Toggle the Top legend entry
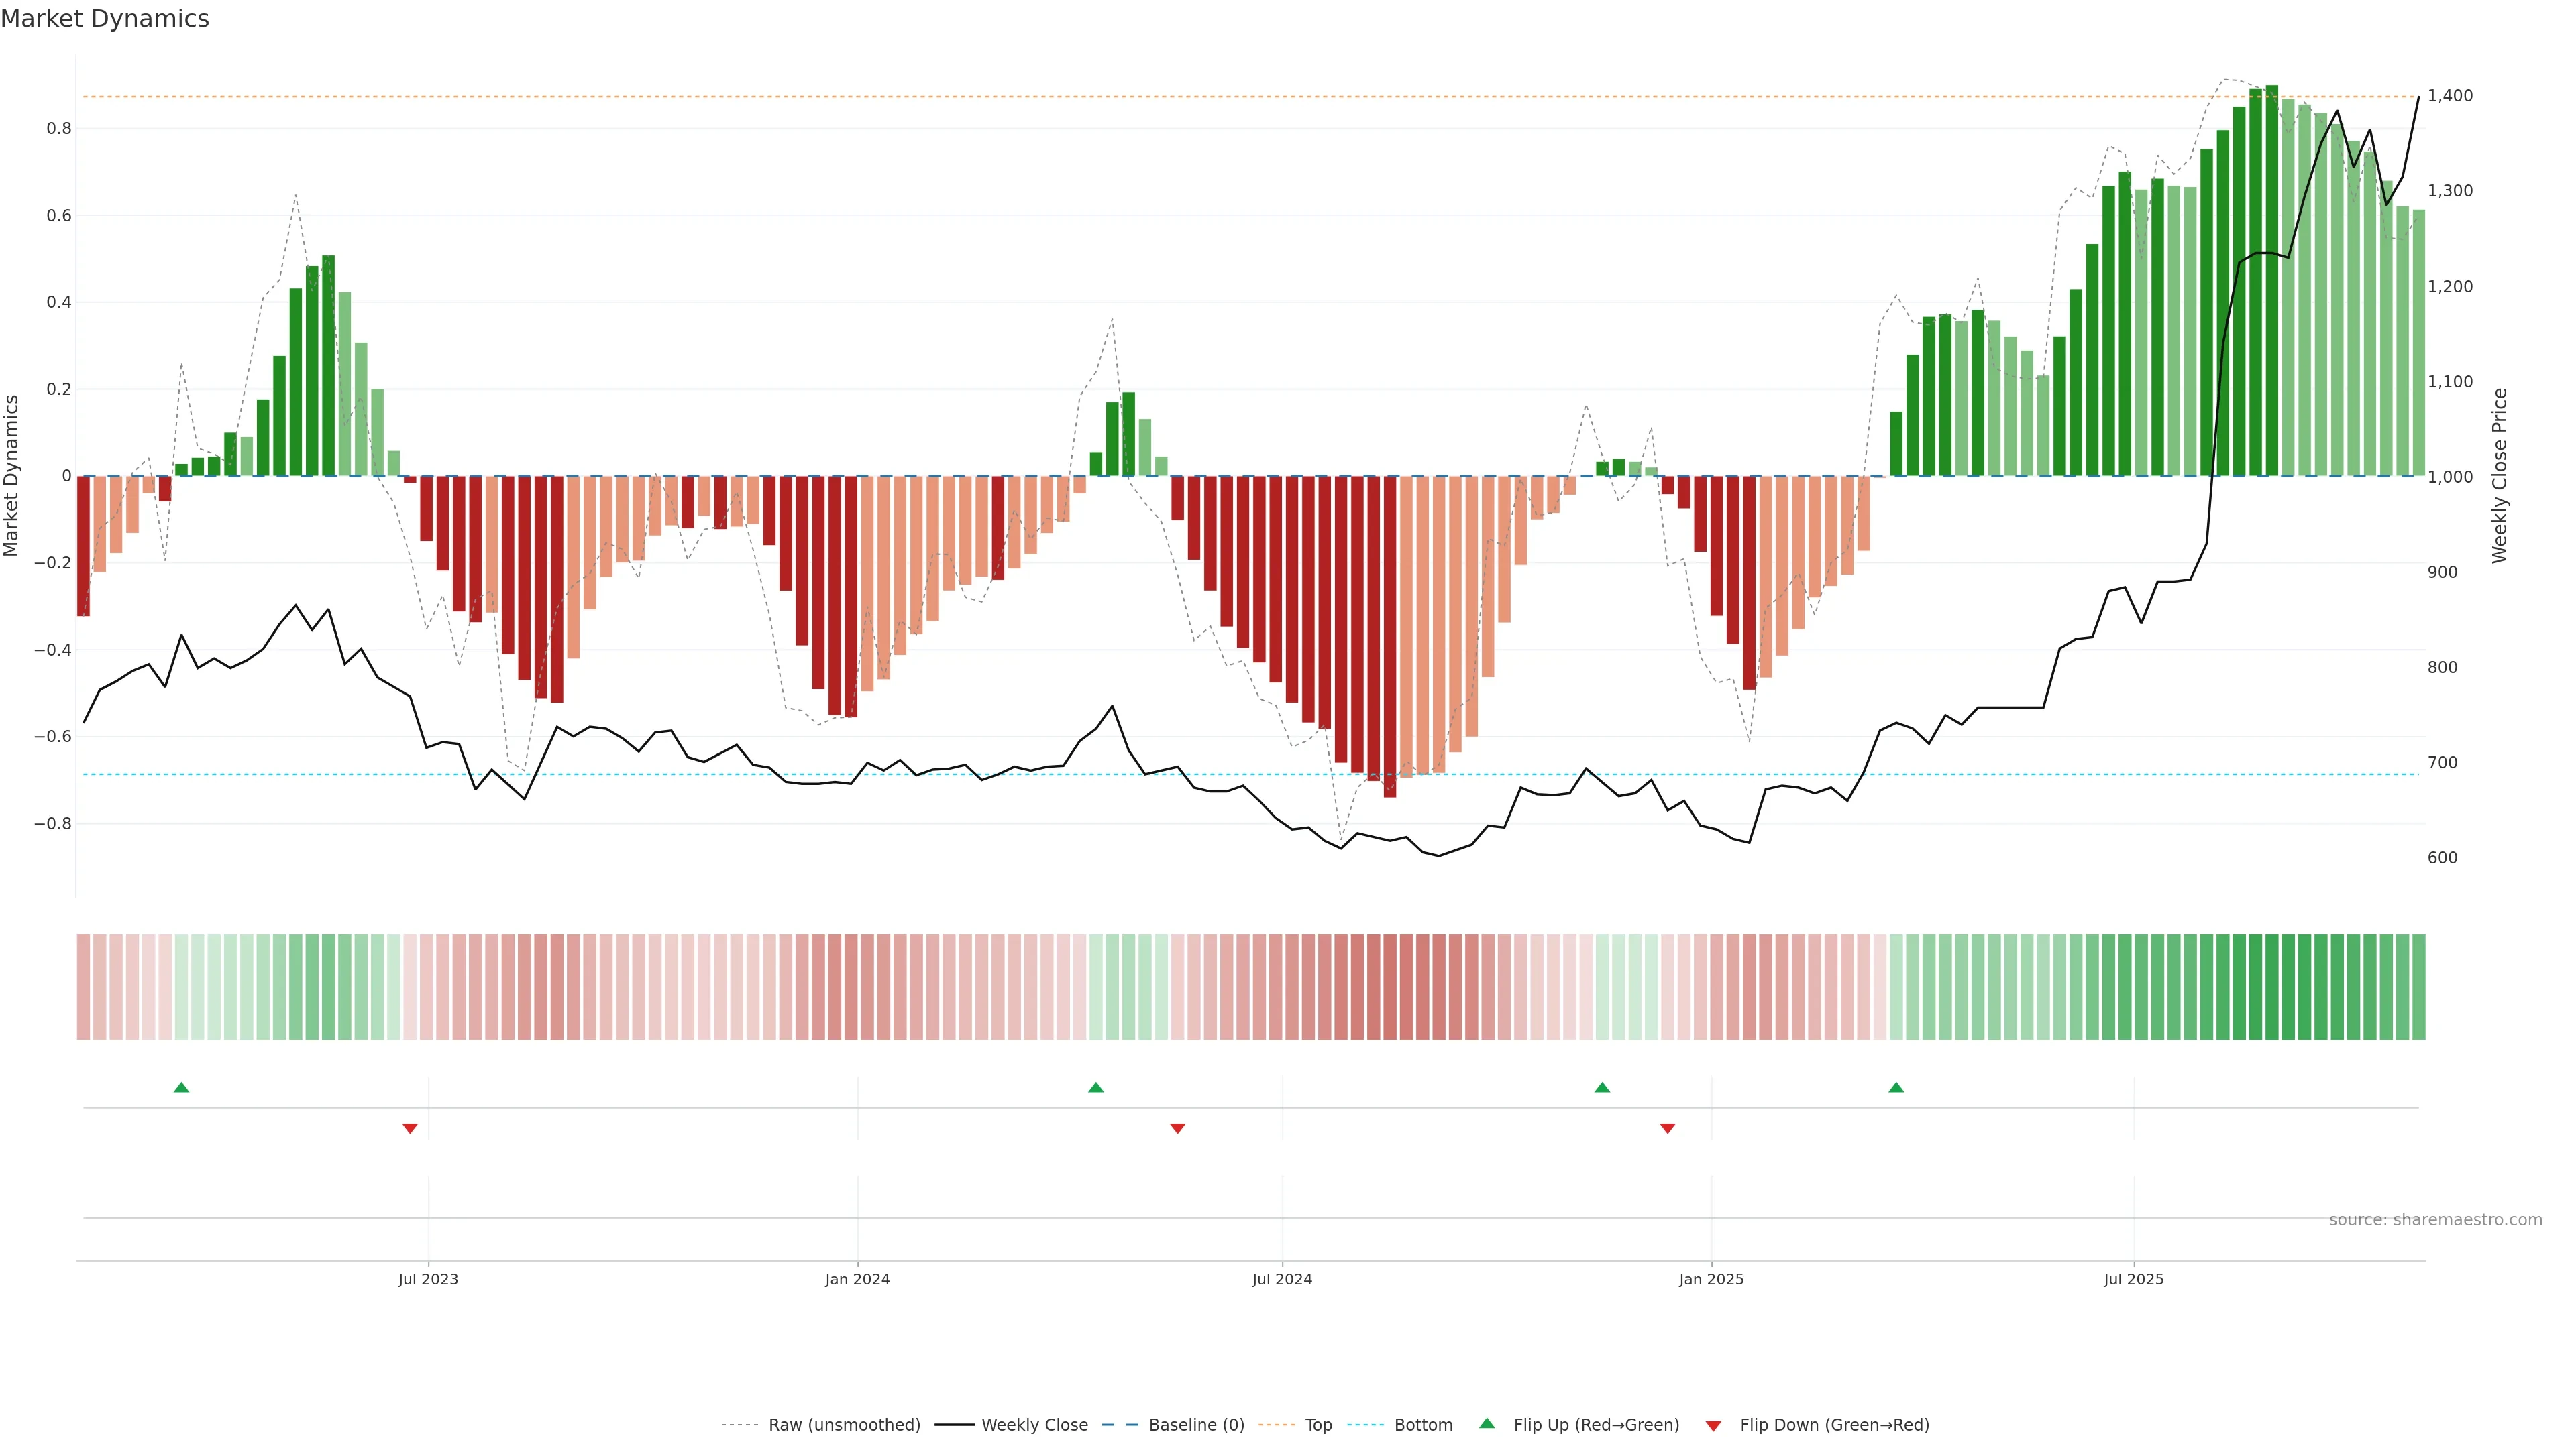The image size is (2576, 1448). point(1318,1425)
